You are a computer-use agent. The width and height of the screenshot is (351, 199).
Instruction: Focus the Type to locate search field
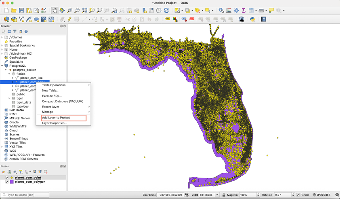25,195
